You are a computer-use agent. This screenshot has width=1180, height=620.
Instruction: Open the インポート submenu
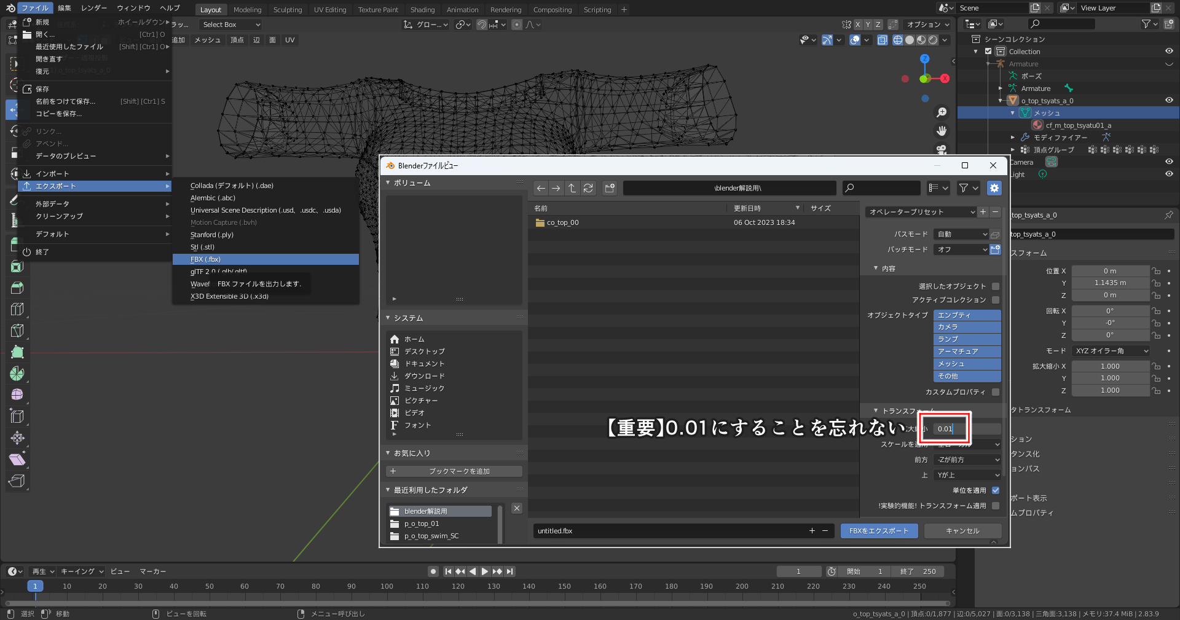tap(95, 174)
